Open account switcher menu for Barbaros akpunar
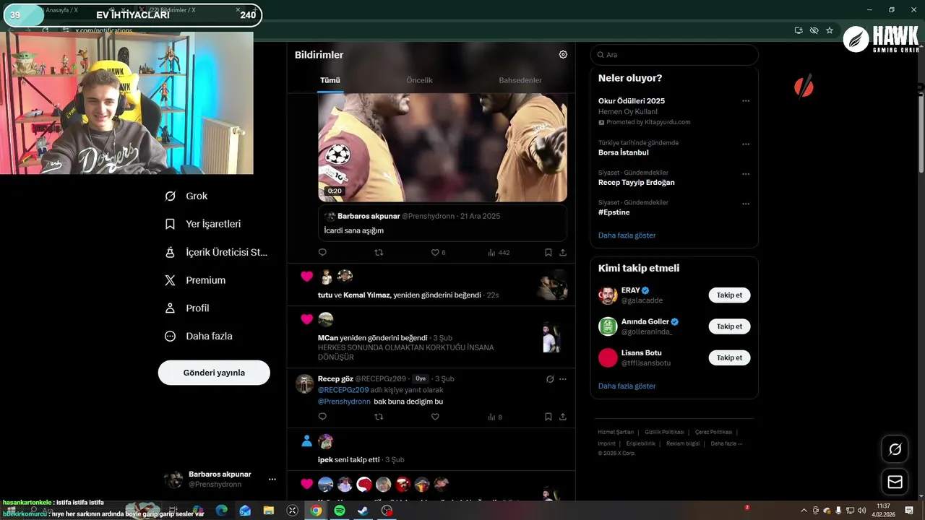This screenshot has height=520, width=925. coord(272,479)
